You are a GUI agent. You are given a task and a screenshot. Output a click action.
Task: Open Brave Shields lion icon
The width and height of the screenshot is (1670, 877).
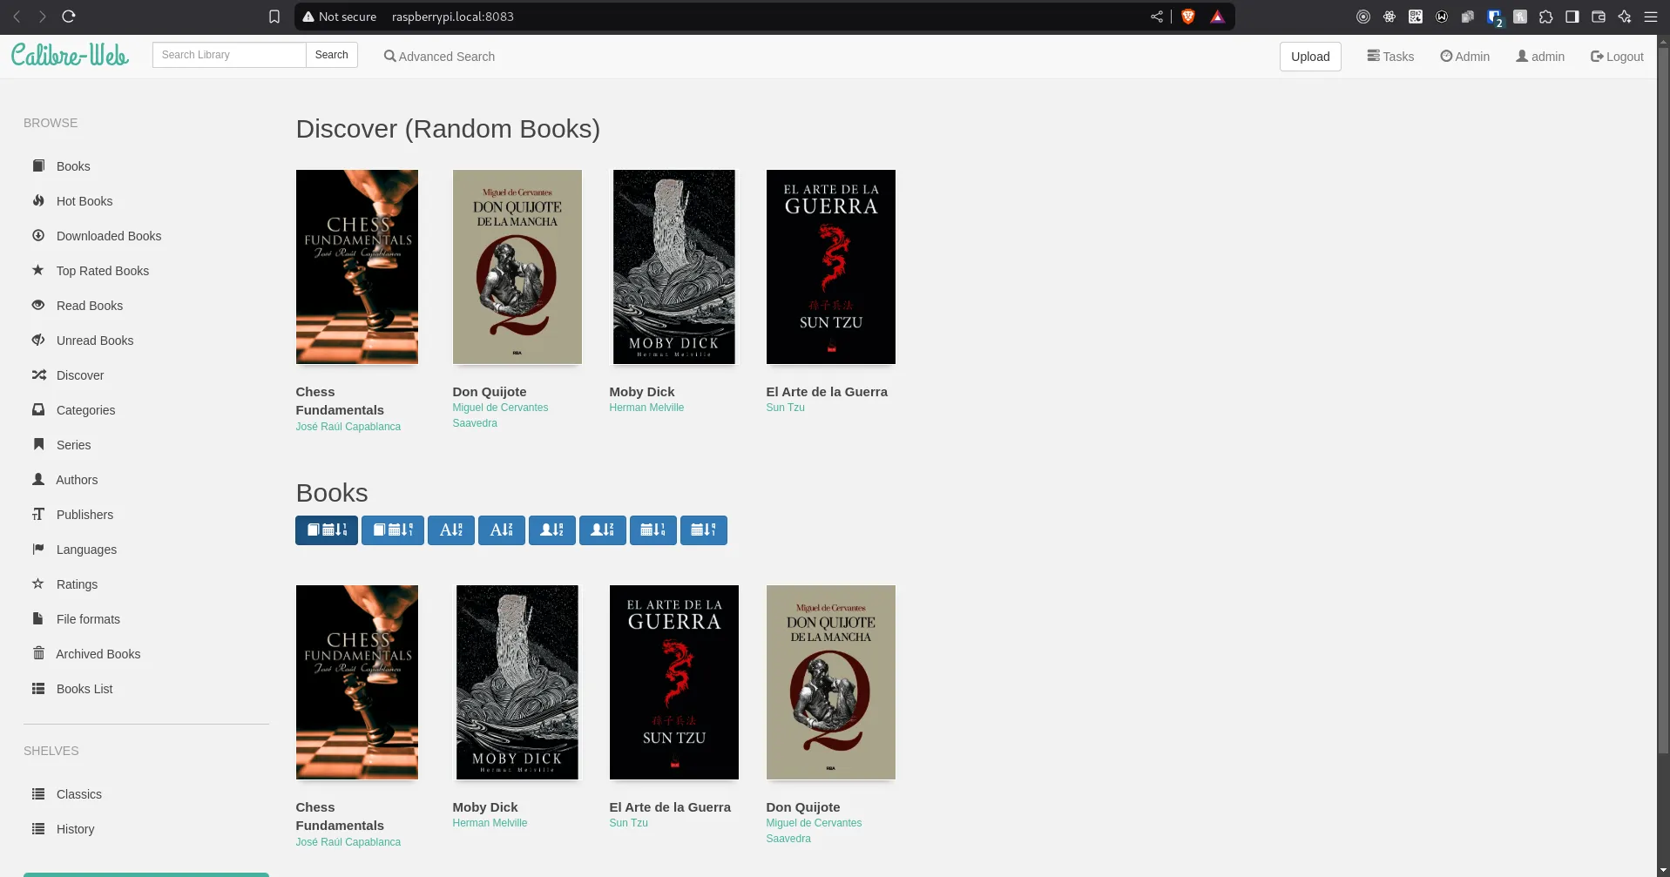(x=1188, y=17)
